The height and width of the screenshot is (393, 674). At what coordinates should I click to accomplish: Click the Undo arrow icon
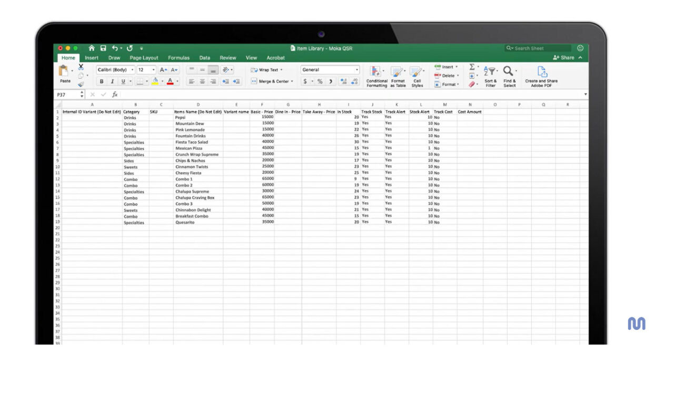pos(115,48)
